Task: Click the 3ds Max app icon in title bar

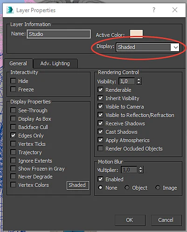Action: 10,10
